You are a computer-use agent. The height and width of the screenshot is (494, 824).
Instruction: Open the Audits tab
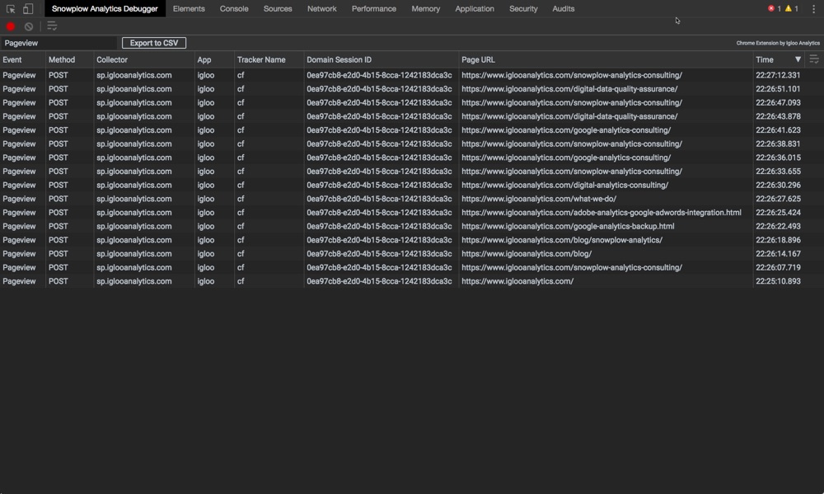click(564, 9)
